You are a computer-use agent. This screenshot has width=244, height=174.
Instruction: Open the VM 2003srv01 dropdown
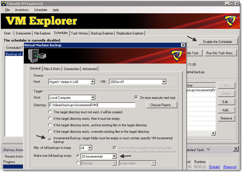164,82
